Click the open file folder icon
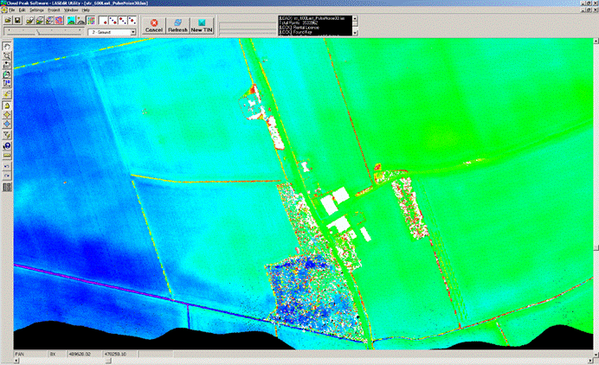Screen dimensions: 599x365 coord(7,20)
